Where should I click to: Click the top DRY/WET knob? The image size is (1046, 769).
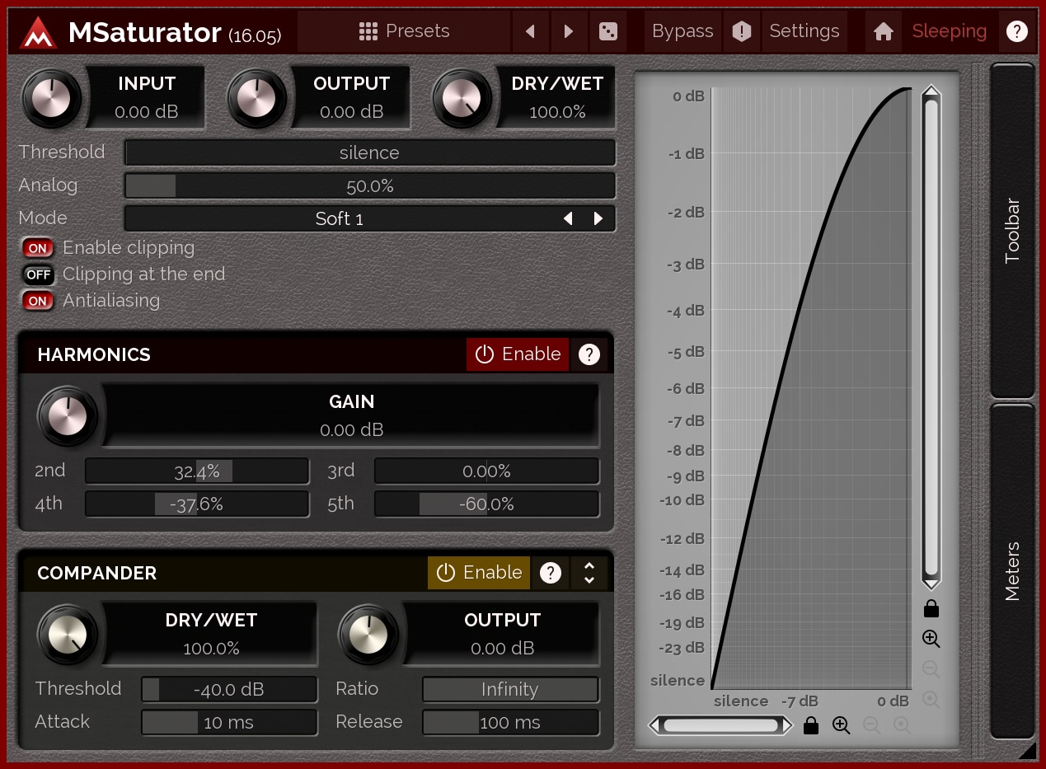coord(462,97)
